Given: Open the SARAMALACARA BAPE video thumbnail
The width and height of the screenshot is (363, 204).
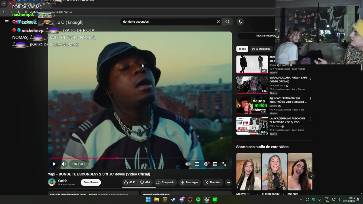Looking at the screenshot, I should pyautogui.click(x=252, y=85).
